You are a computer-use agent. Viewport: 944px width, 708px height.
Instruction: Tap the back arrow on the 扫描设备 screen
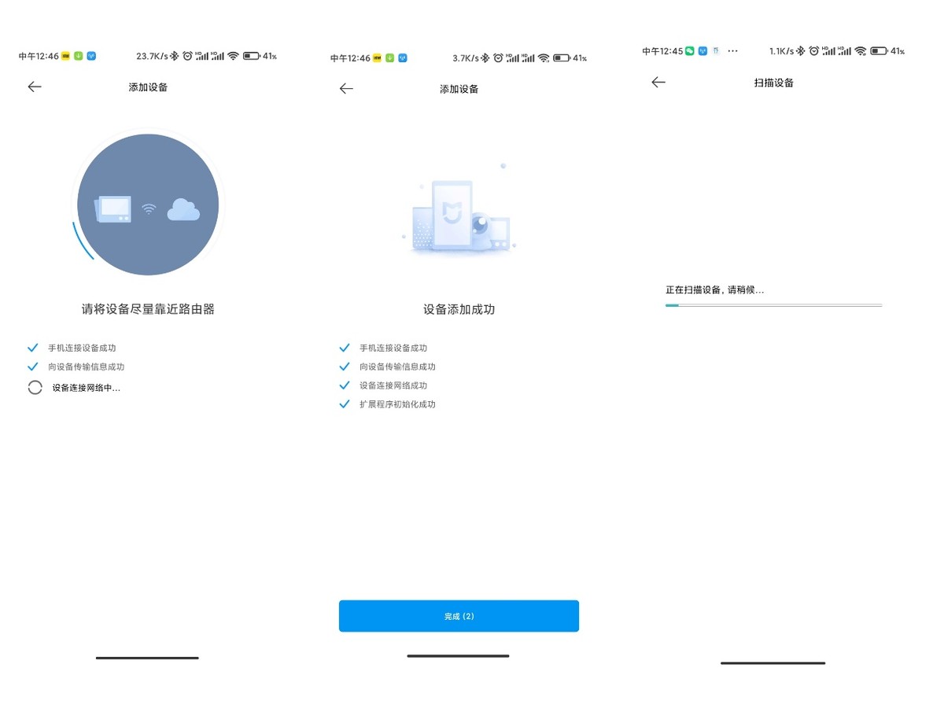pos(658,82)
